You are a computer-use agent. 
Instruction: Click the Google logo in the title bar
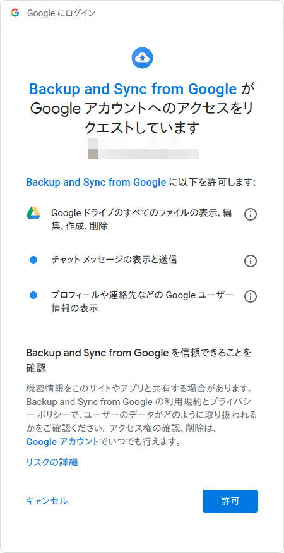(x=15, y=13)
